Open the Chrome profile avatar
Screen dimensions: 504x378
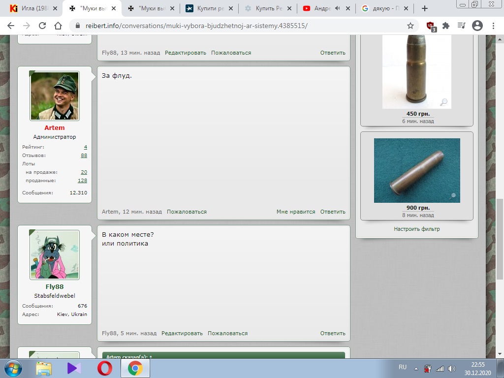(477, 26)
